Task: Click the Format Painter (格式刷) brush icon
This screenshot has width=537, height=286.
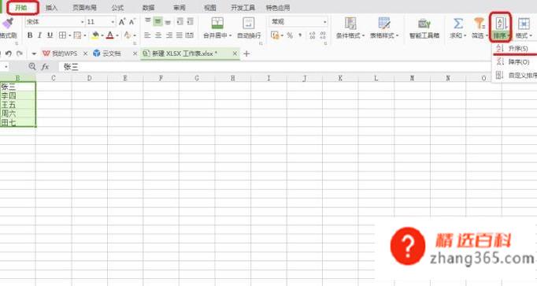Action: pyautogui.click(x=8, y=24)
